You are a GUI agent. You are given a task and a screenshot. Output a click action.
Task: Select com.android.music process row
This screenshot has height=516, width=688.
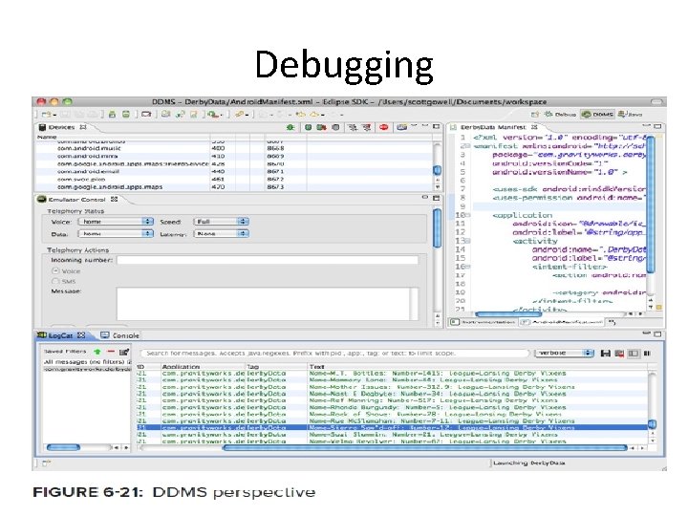234,148
